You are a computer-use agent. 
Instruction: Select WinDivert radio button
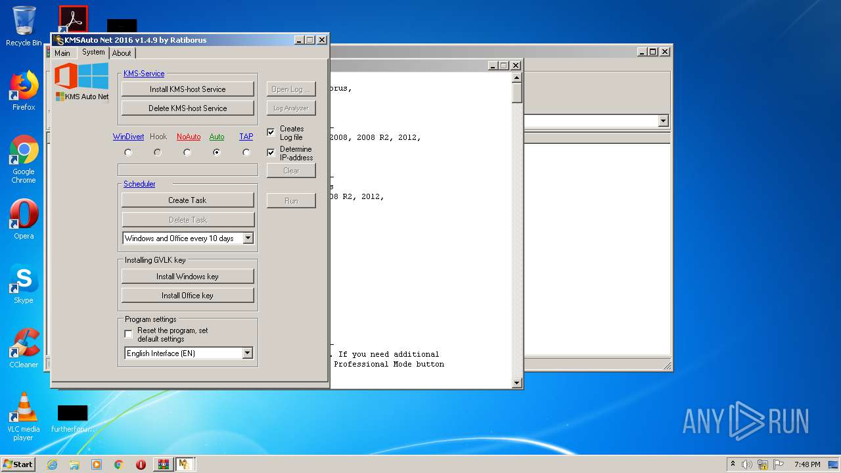point(128,152)
